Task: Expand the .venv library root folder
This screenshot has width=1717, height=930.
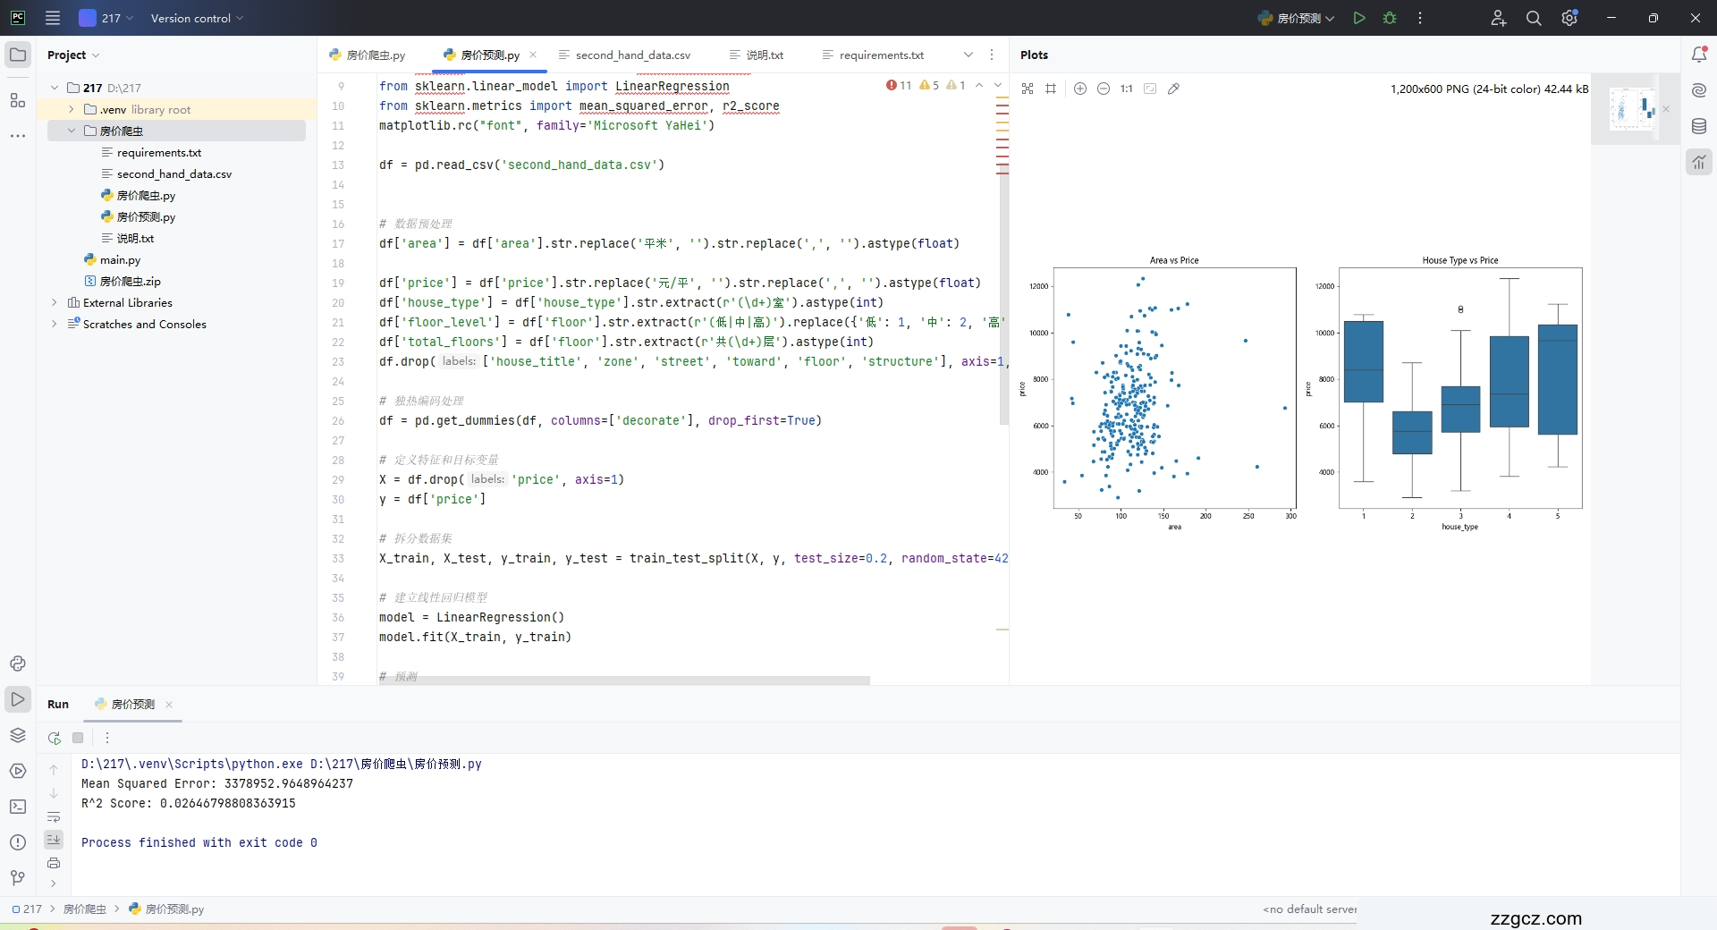Action: pyautogui.click(x=72, y=109)
